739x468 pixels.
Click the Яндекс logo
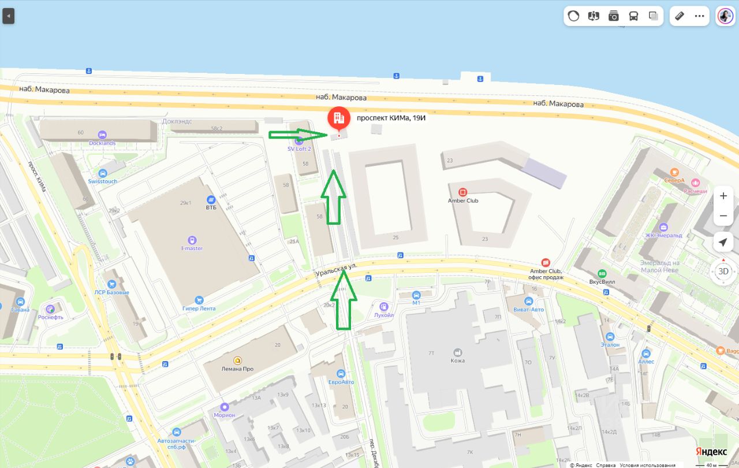pos(711,452)
